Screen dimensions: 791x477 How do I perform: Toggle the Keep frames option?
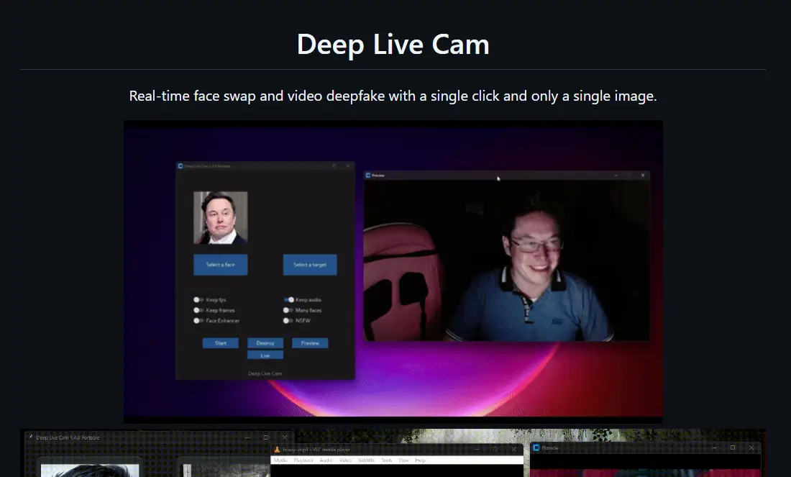198,310
